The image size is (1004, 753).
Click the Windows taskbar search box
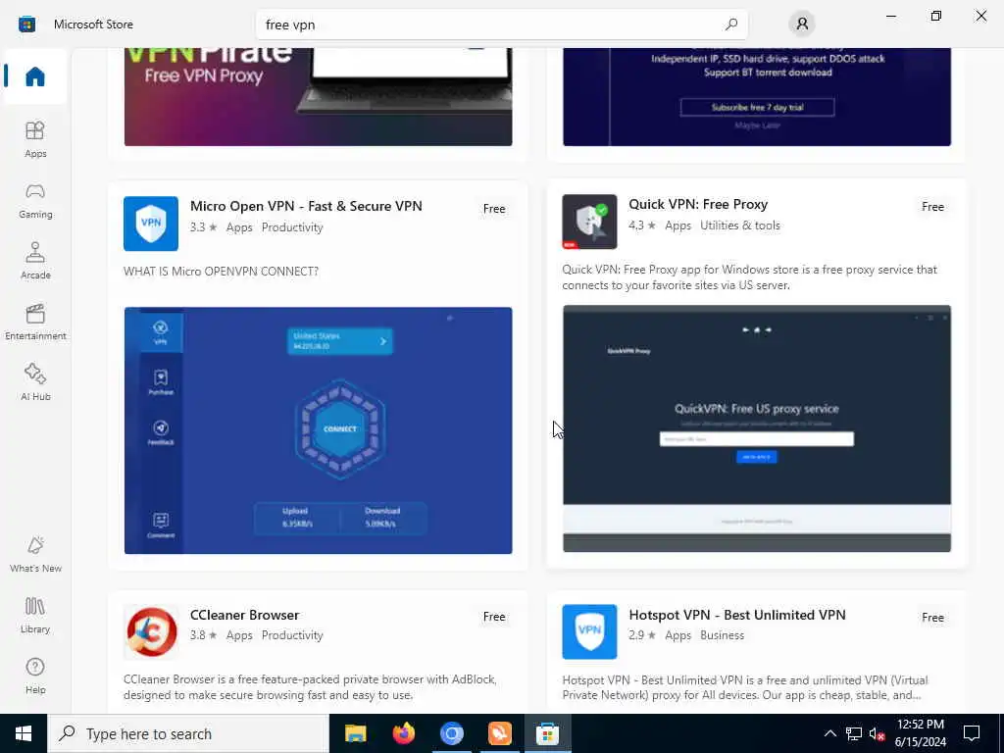188,733
